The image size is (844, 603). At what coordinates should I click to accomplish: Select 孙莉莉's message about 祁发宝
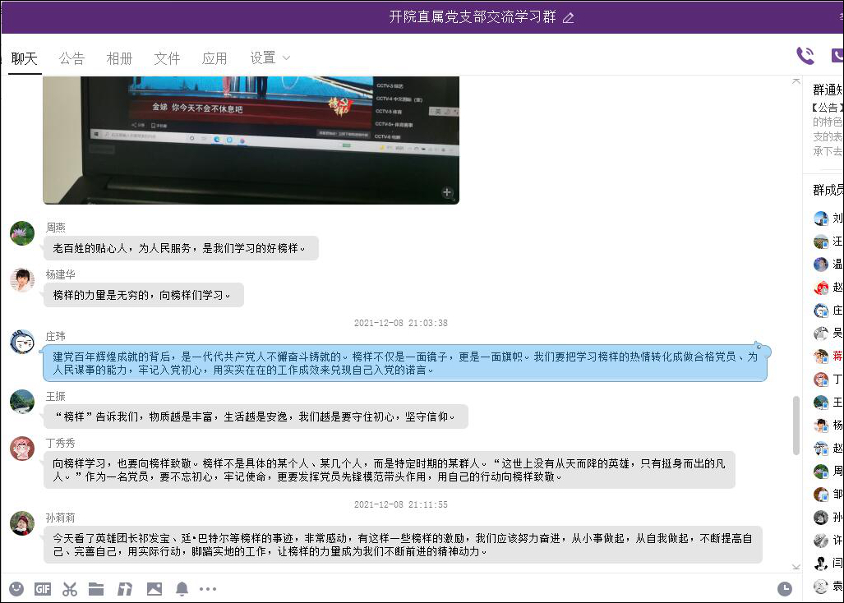[x=403, y=545]
